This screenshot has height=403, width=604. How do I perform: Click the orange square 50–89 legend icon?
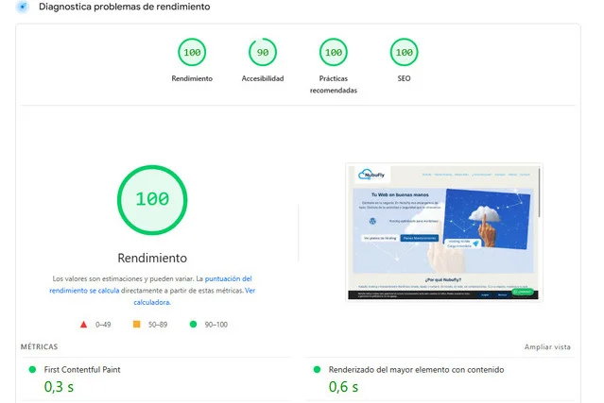(137, 324)
